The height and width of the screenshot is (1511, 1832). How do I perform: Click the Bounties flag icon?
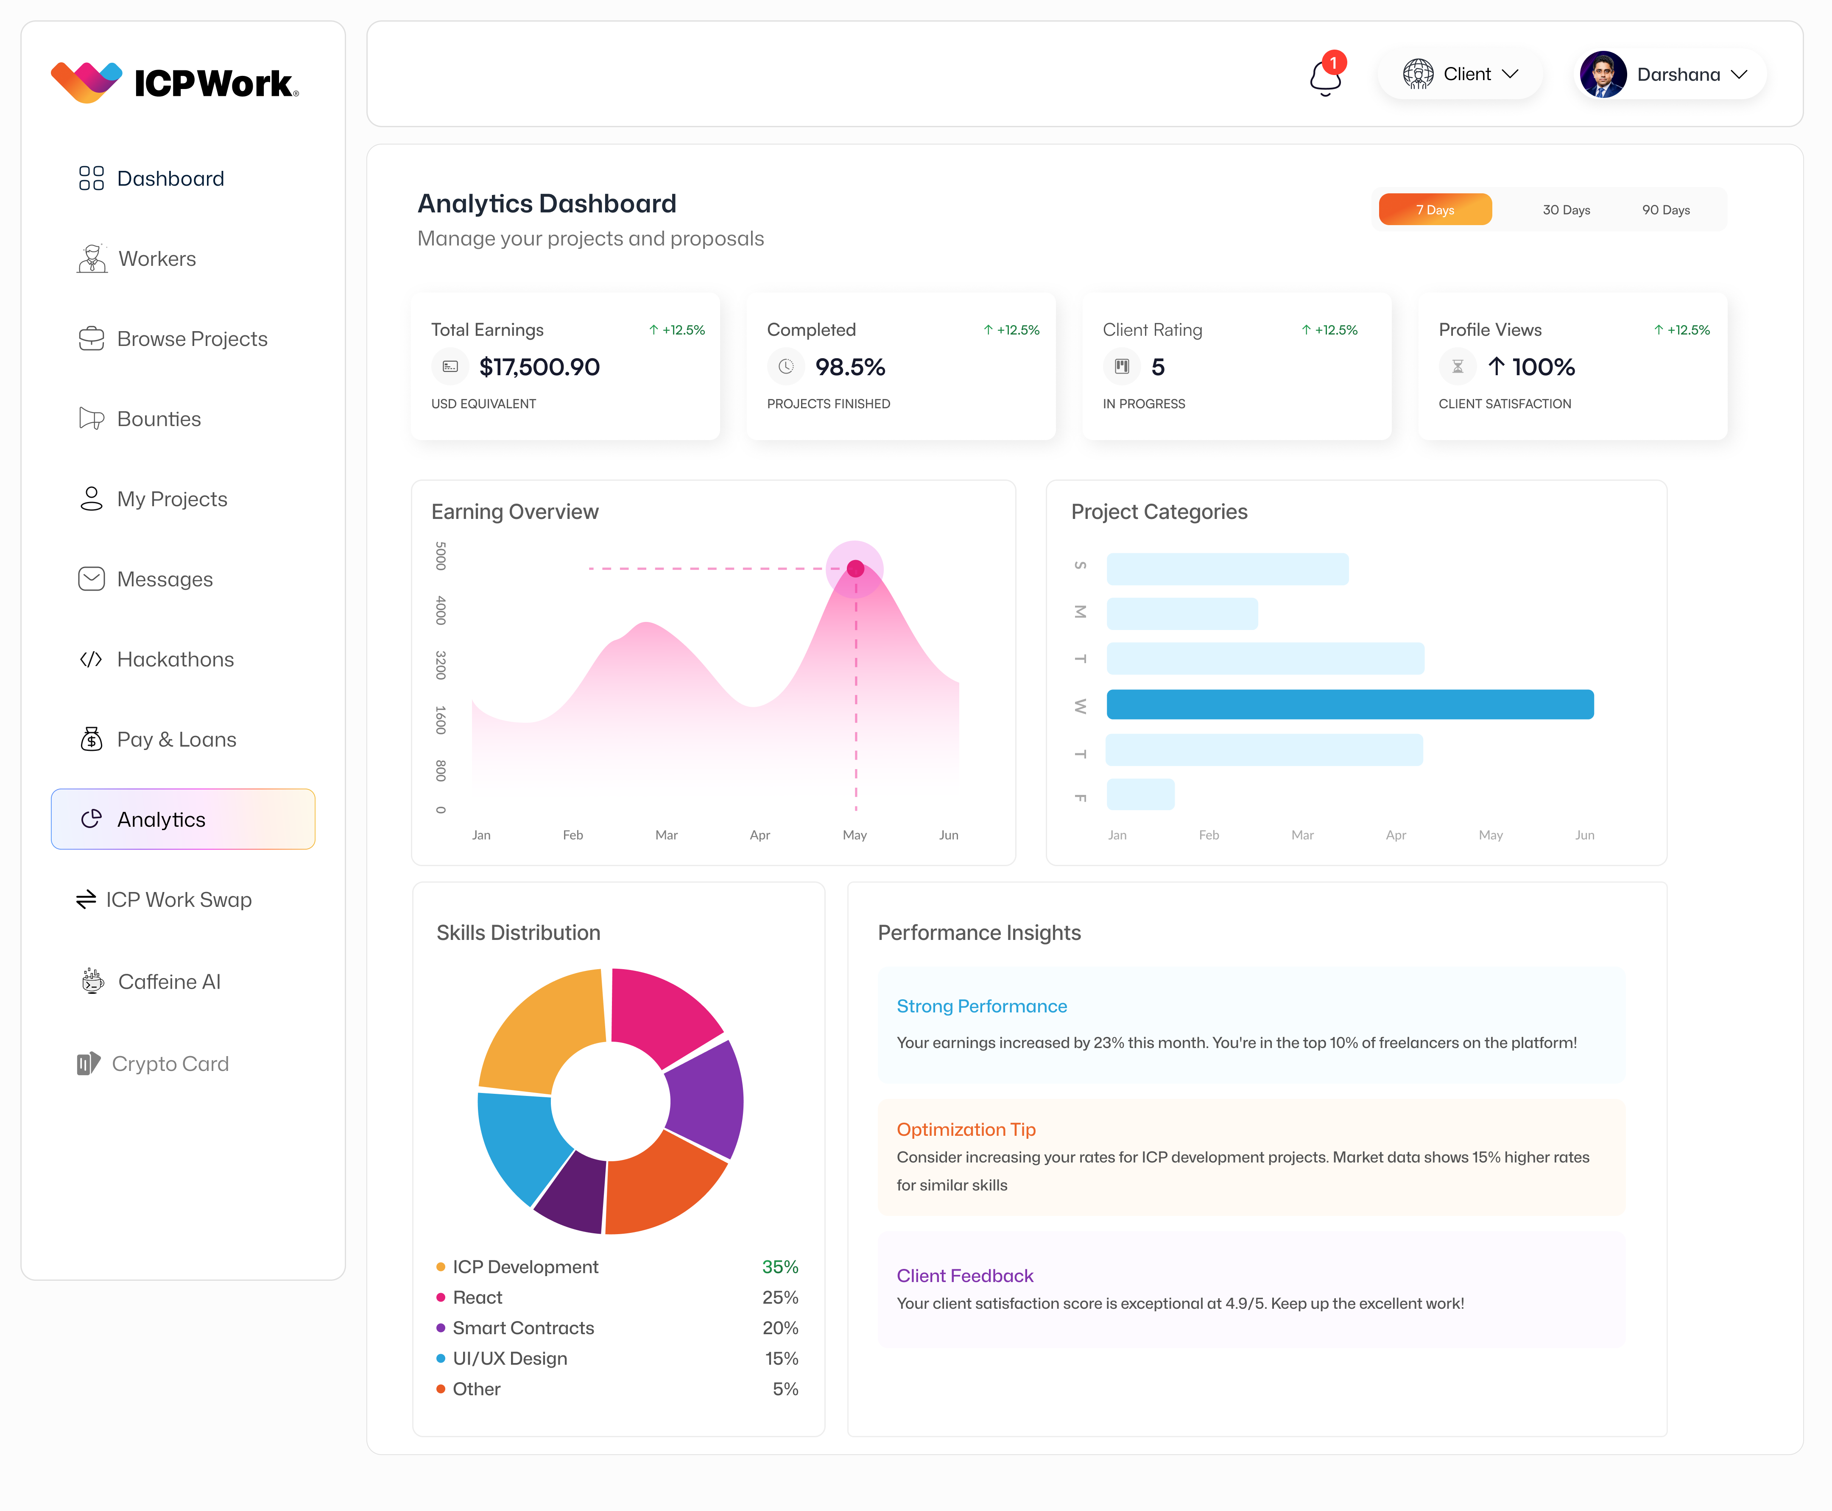pos(92,418)
